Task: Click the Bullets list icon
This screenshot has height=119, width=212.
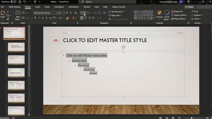Action: click(81, 13)
